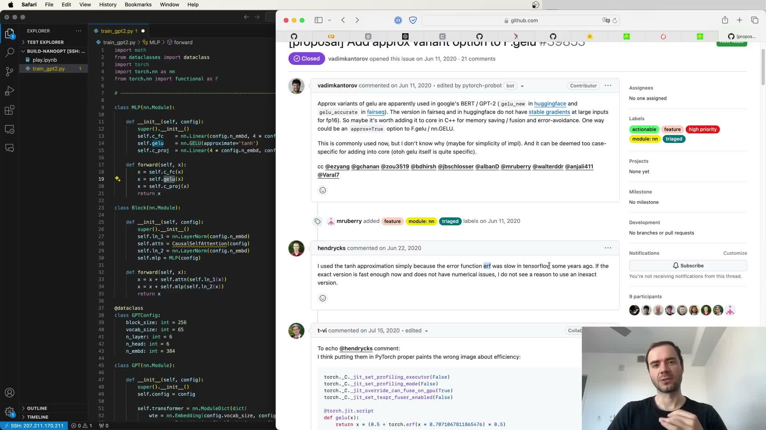Switch to the train_gpt2.py editor tab

point(116,31)
